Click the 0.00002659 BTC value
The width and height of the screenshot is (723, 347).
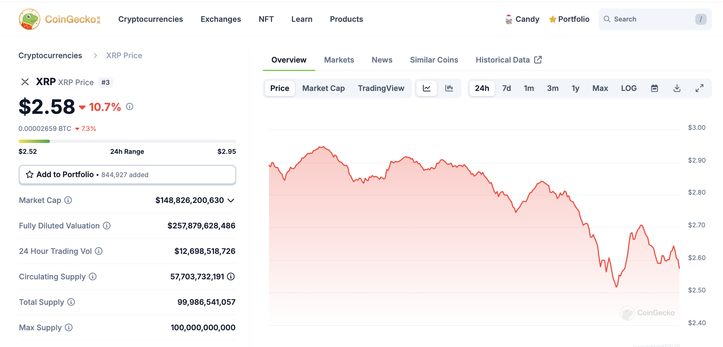click(45, 128)
